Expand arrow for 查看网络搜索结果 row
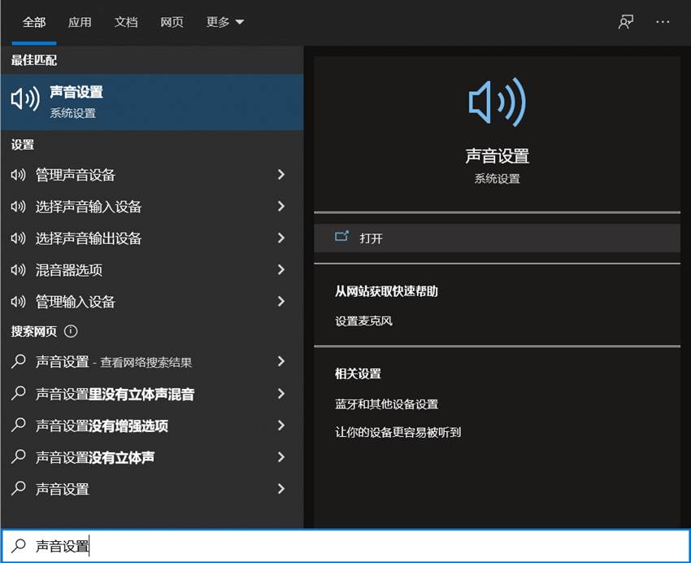 point(280,361)
